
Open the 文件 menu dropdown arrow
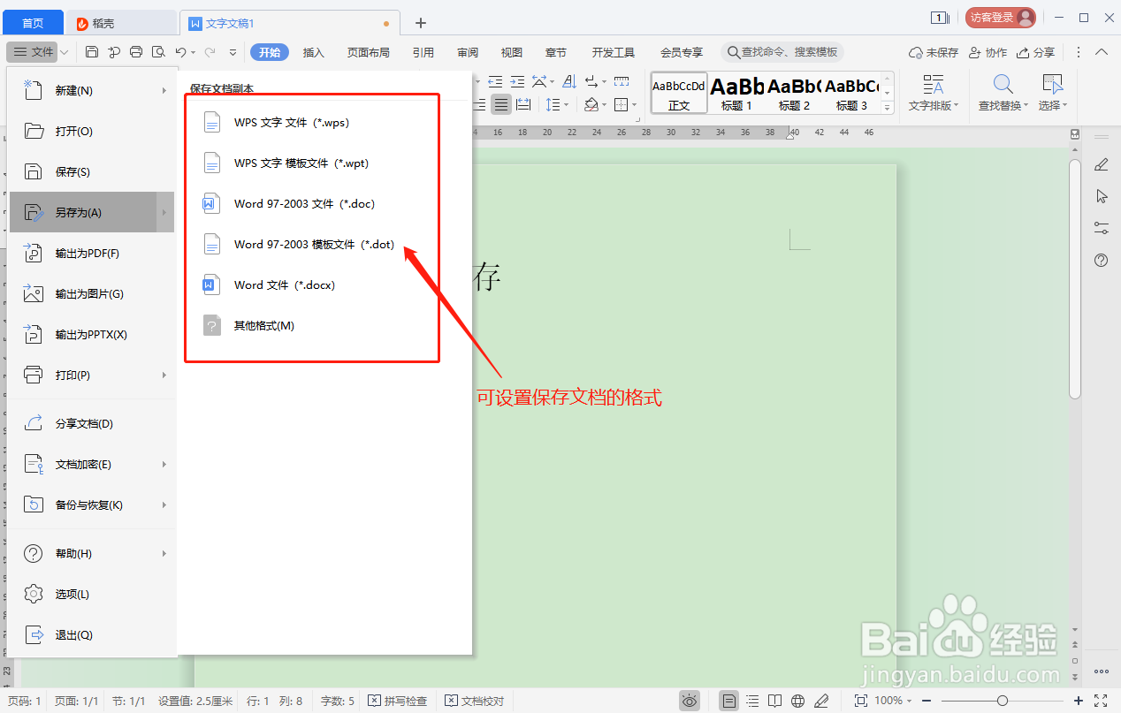point(65,52)
